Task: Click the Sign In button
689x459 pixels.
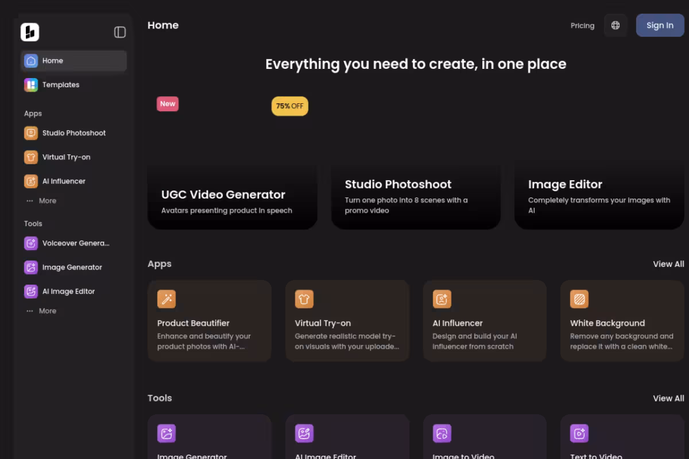Action: tap(660, 25)
